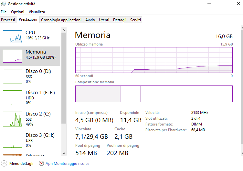
Task: Open Disco 1 (E: F:) performance entry
Action: pyautogui.click(x=30, y=98)
